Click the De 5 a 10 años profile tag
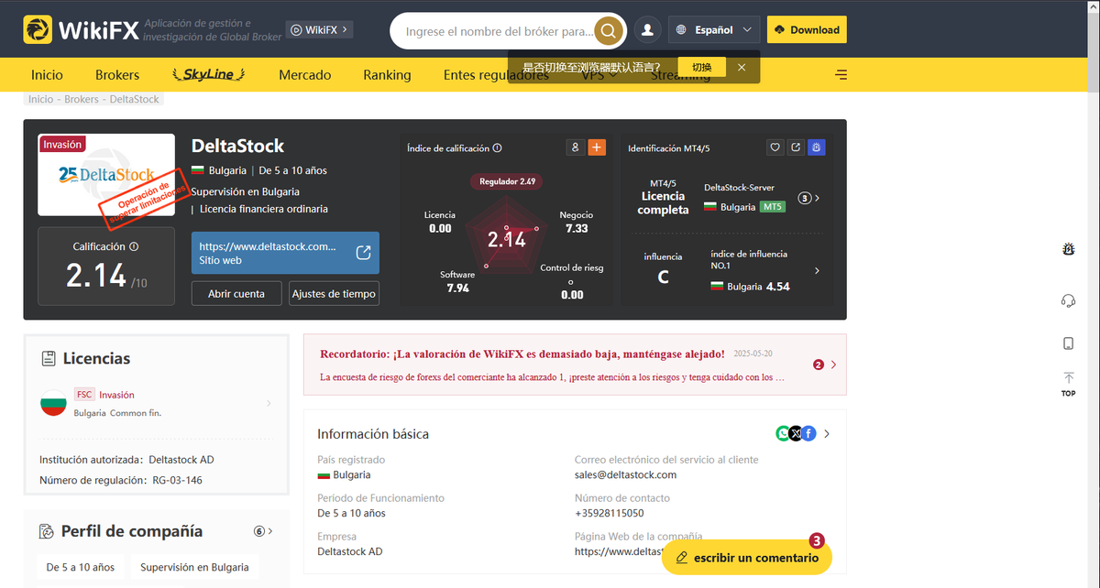Viewport: 1100px width, 588px height. [x=81, y=567]
